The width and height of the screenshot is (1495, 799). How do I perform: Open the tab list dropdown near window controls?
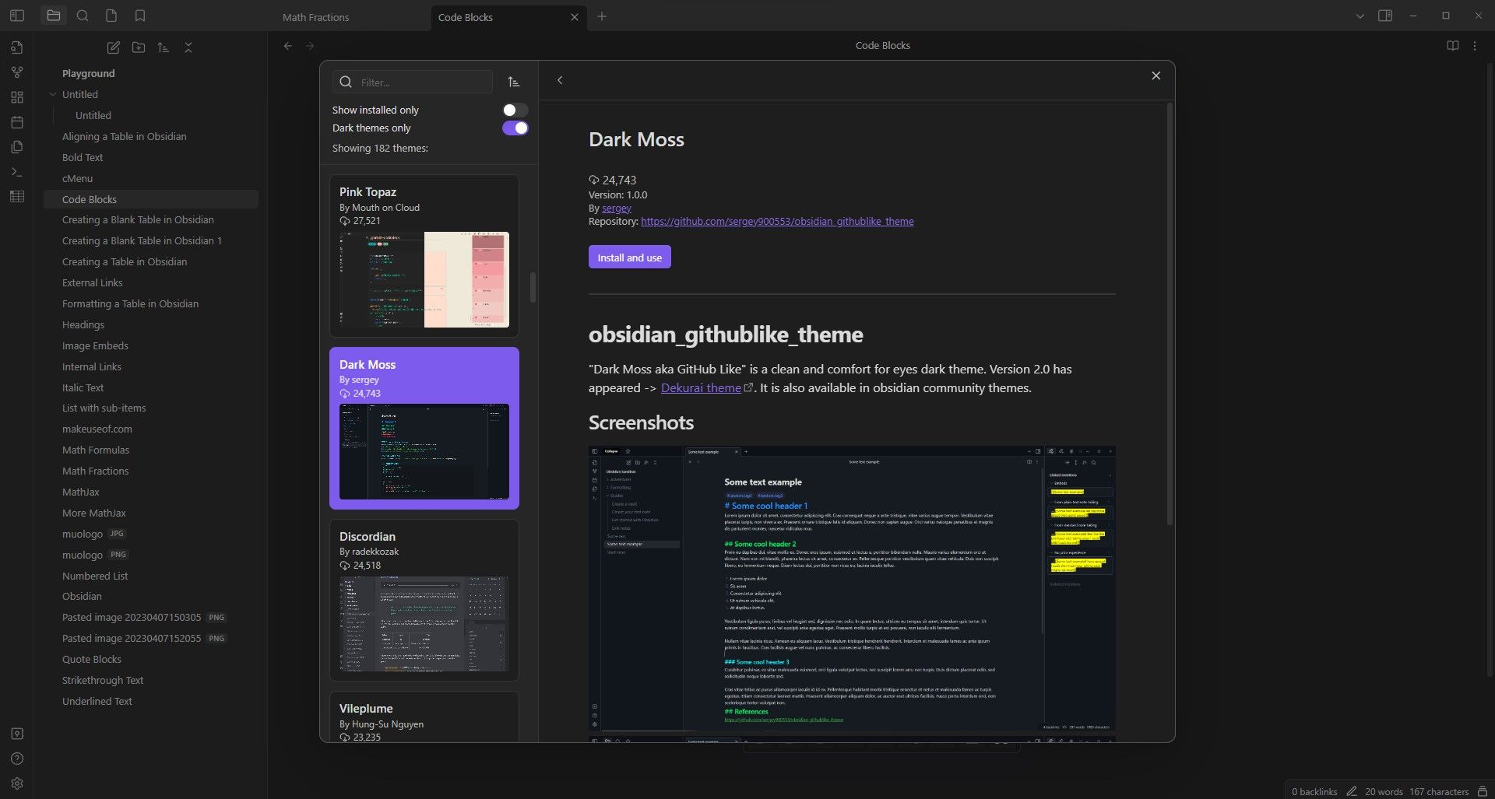click(x=1360, y=16)
